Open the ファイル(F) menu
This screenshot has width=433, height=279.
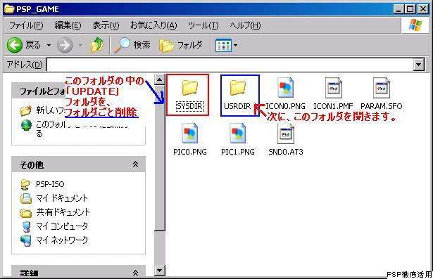coord(26,25)
